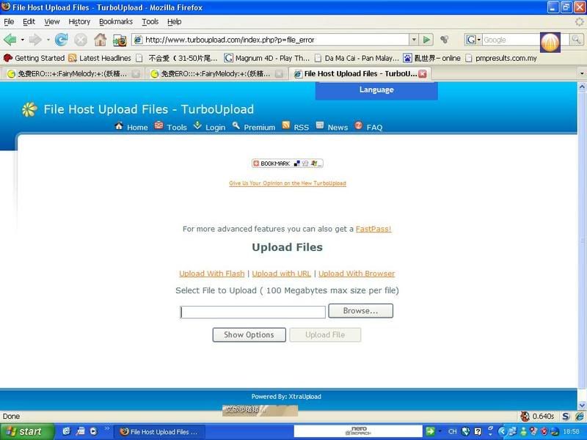Click the FAQ navigation link

click(x=374, y=128)
